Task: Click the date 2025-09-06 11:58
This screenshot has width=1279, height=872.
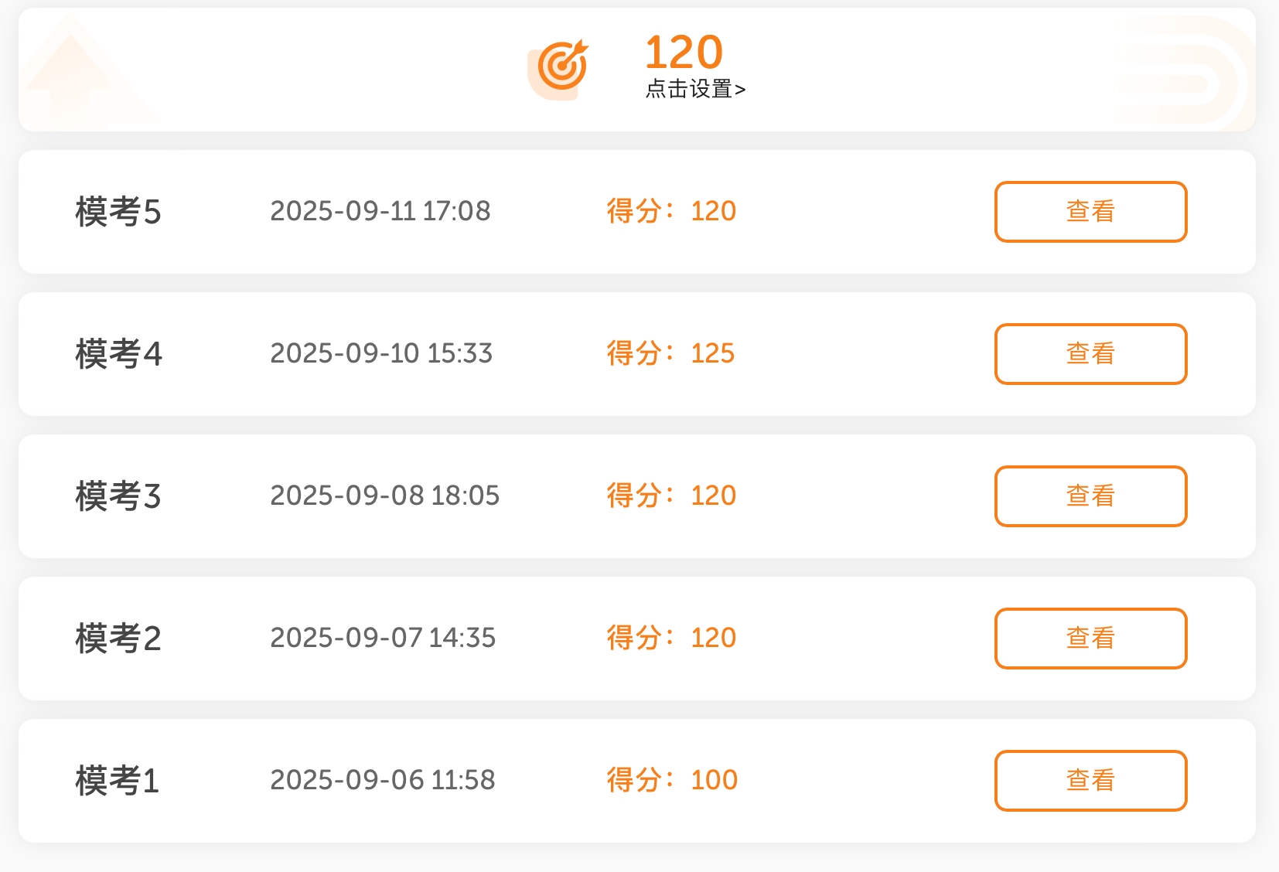Action: pyautogui.click(x=383, y=780)
